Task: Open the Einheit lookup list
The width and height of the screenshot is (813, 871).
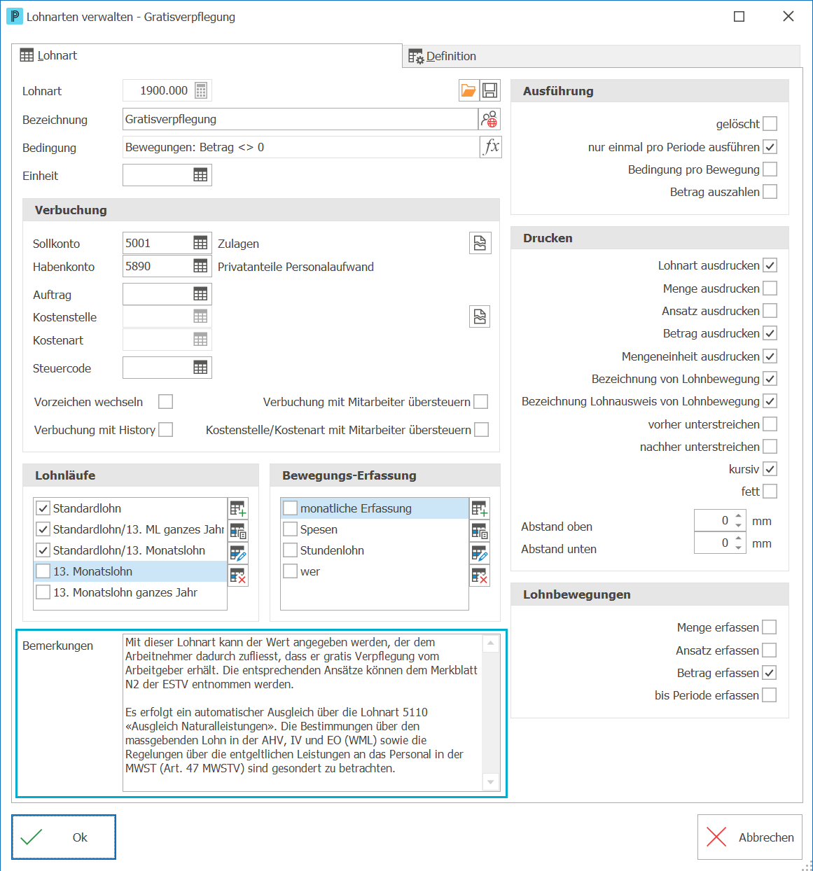Action: click(200, 175)
